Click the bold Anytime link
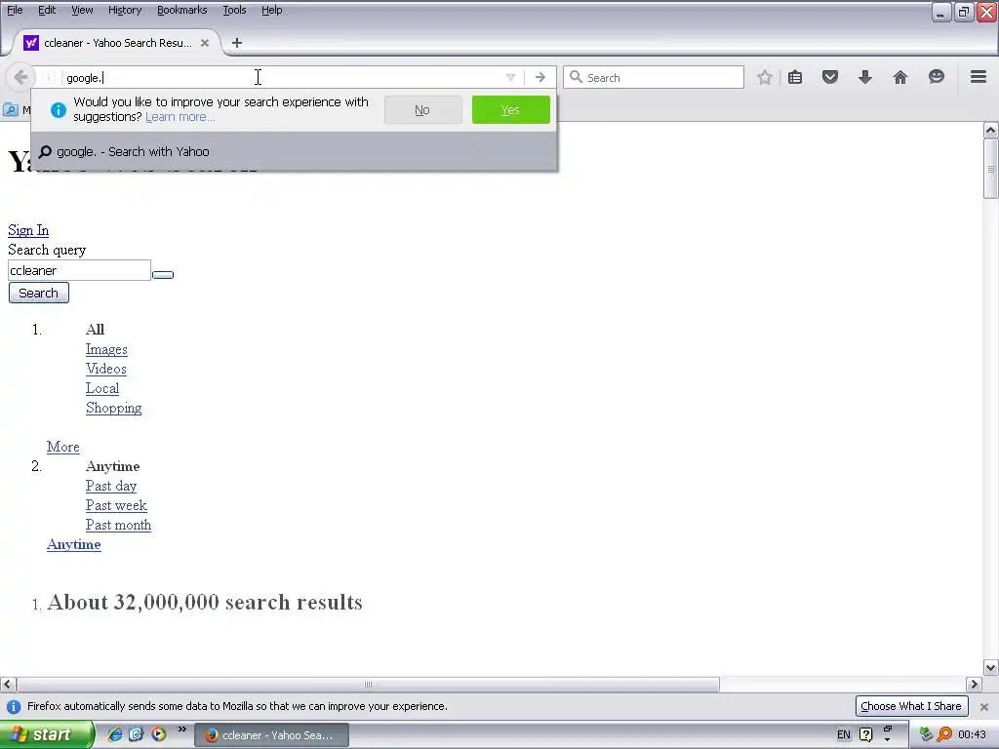This screenshot has width=999, height=749. [x=73, y=544]
